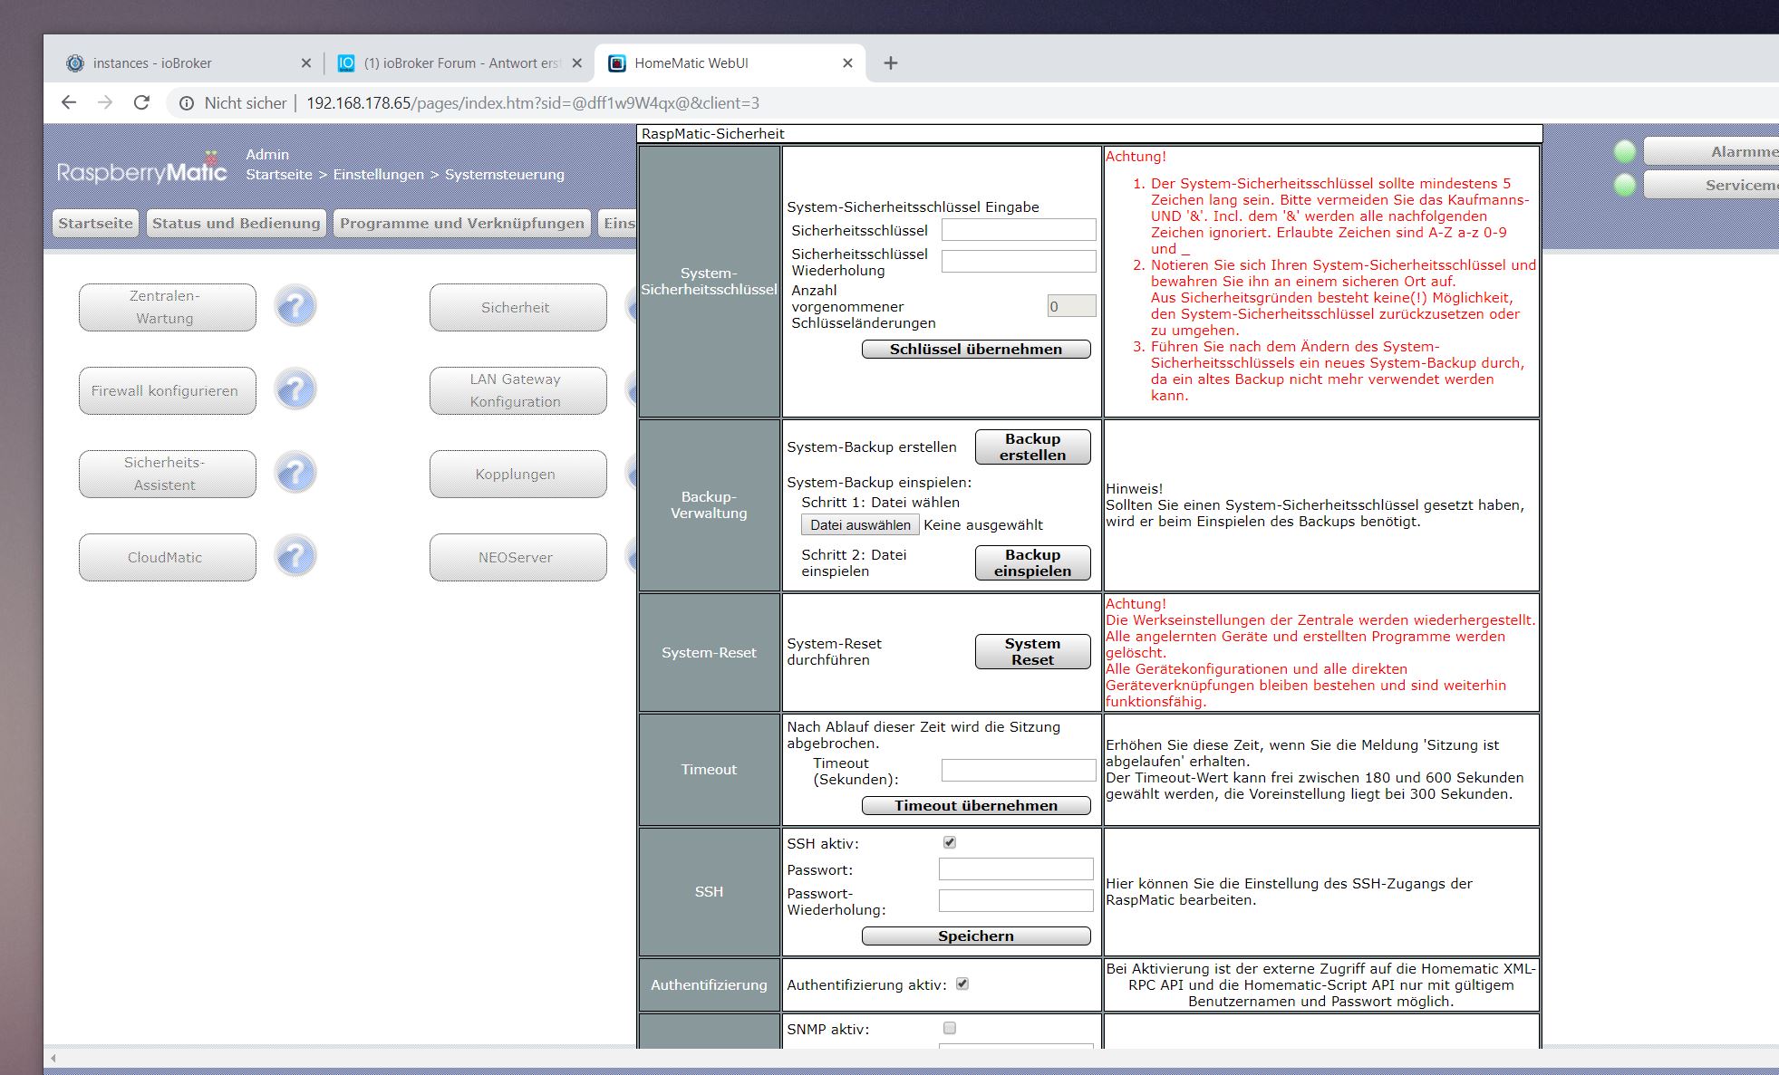Focus the Timeout (Sekunden) field
This screenshot has width=1779, height=1075.
(1019, 770)
